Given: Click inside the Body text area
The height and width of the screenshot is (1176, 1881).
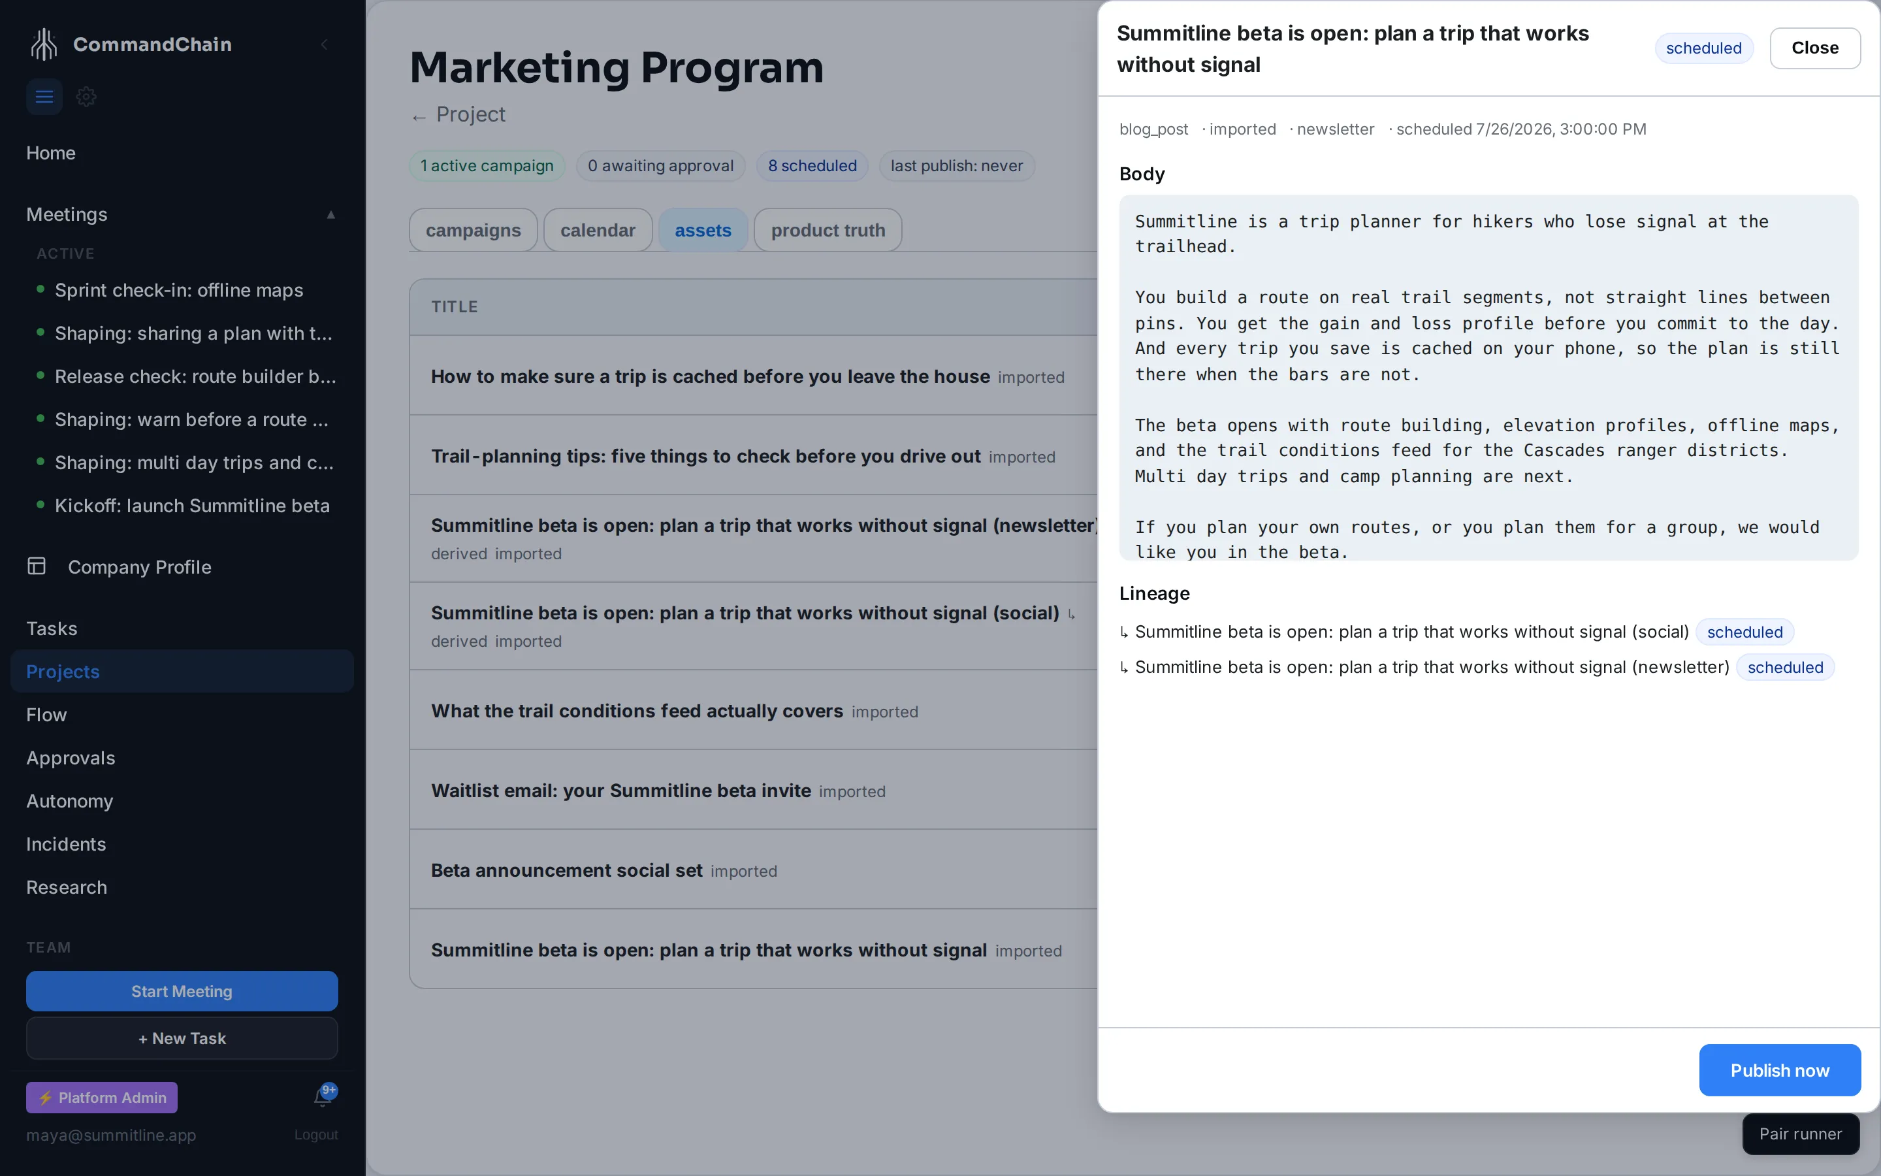Looking at the screenshot, I should click(1488, 378).
